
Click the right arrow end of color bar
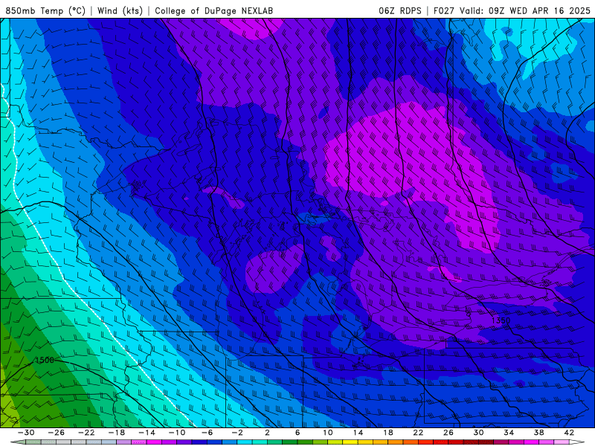click(577, 442)
